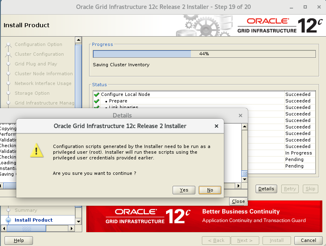
Task: Click Details log scrollbar up arrow
Action: [x=245, y=126]
